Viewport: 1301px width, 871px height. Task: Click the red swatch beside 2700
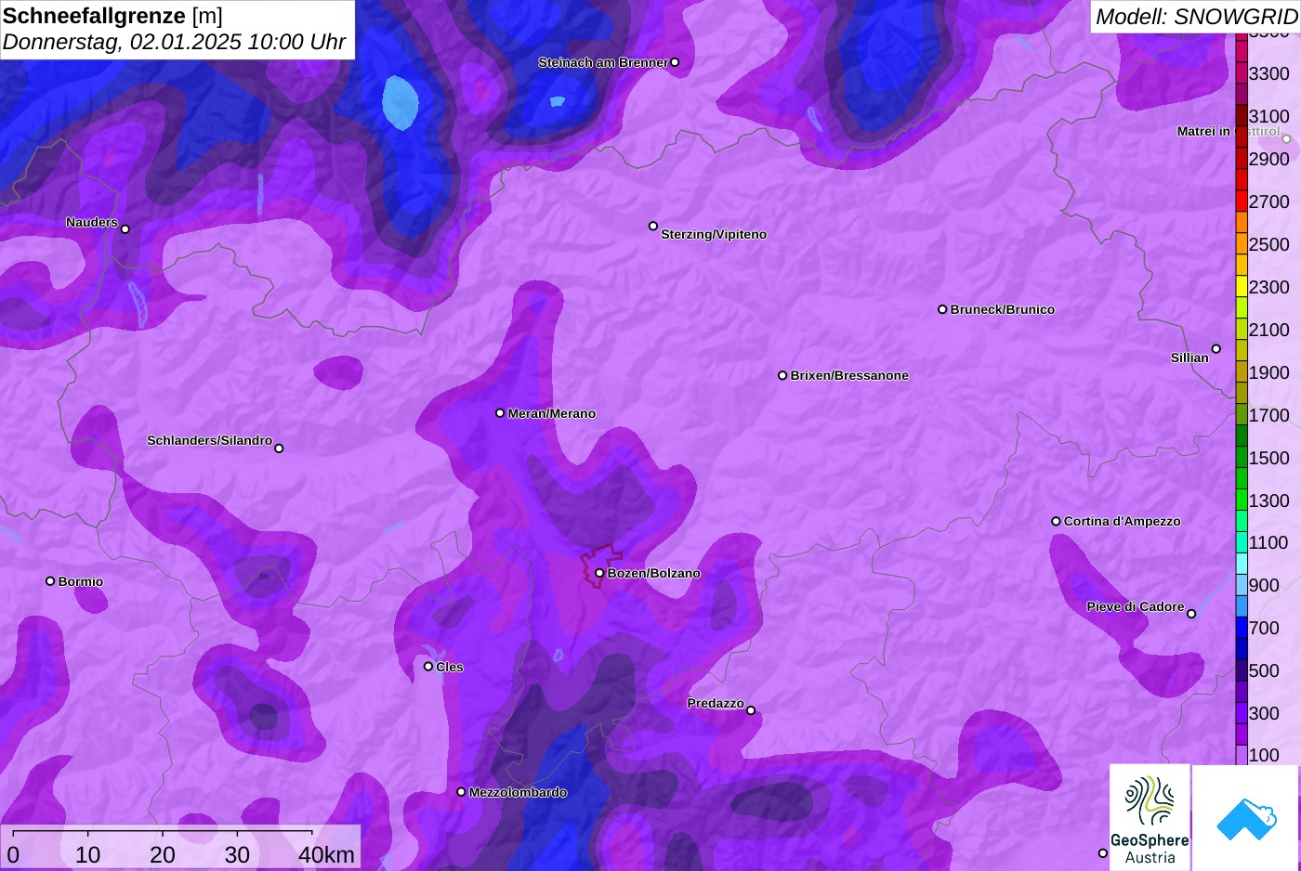(x=1242, y=201)
